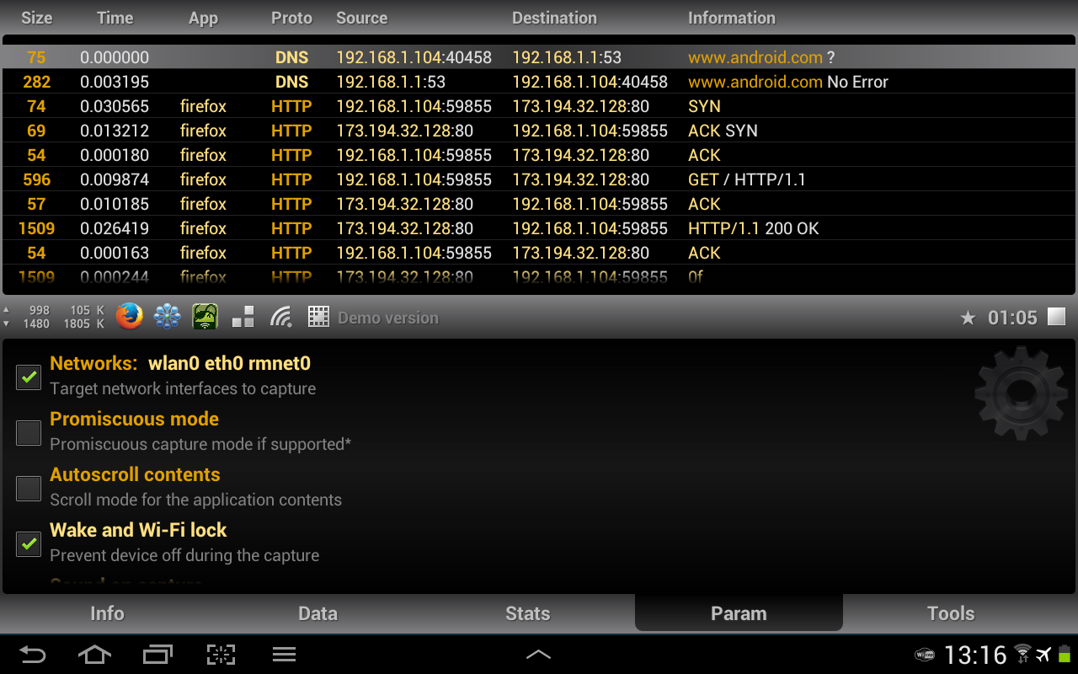Sort packets by the Time column header
Image resolution: width=1078 pixels, height=674 pixels.
[x=115, y=18]
